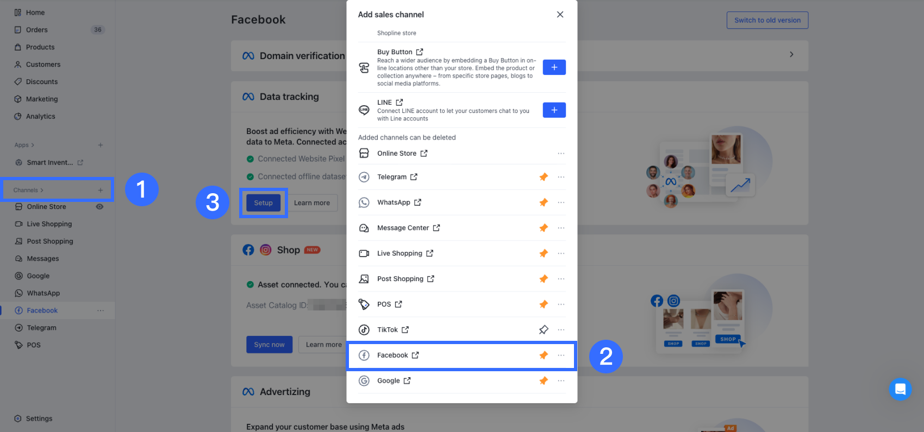Image resolution: width=924 pixels, height=432 pixels.
Task: Add the LINE sales channel
Action: coord(554,110)
